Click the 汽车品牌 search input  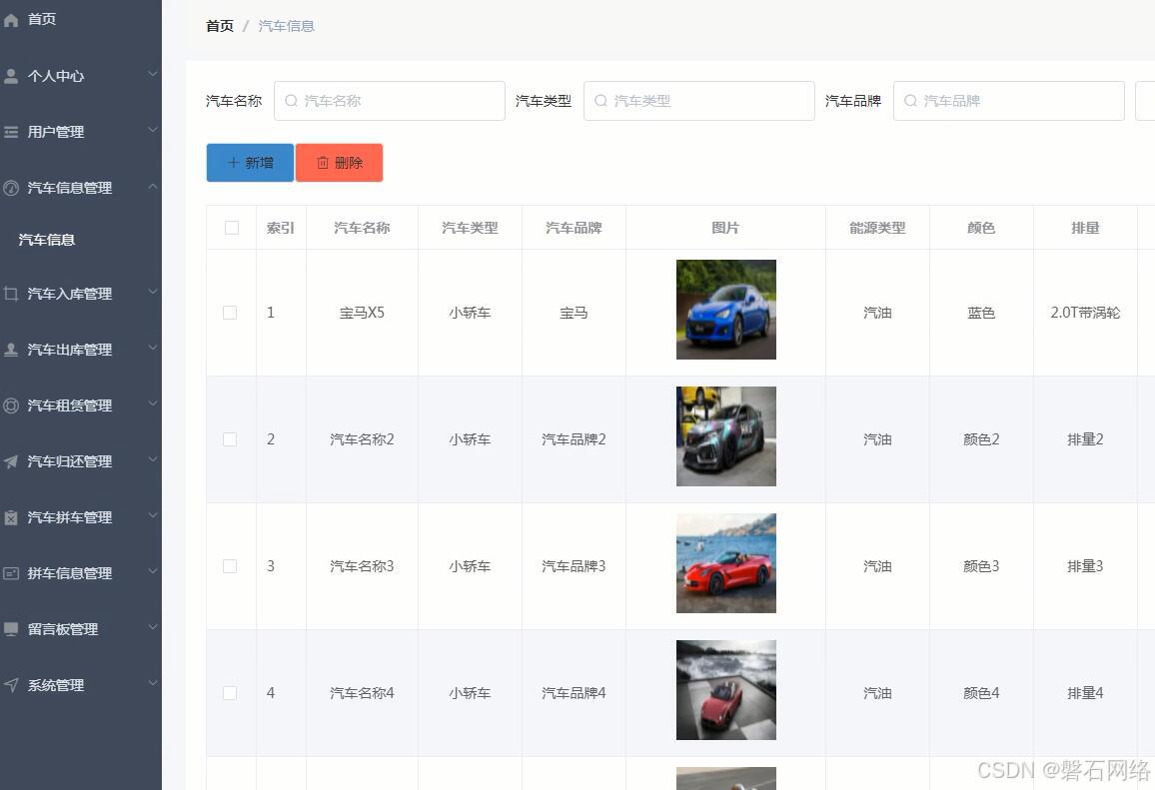point(1009,101)
